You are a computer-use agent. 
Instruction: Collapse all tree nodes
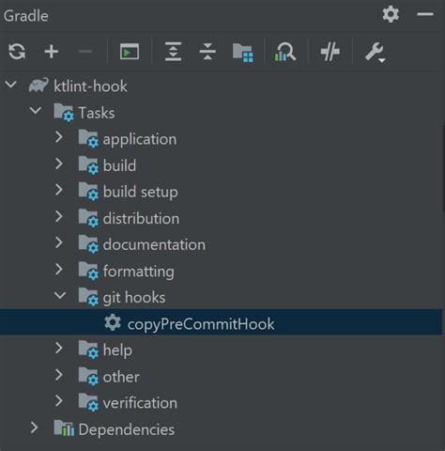[x=207, y=52]
